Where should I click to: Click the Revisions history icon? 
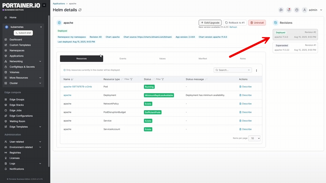pyautogui.click(x=275, y=23)
